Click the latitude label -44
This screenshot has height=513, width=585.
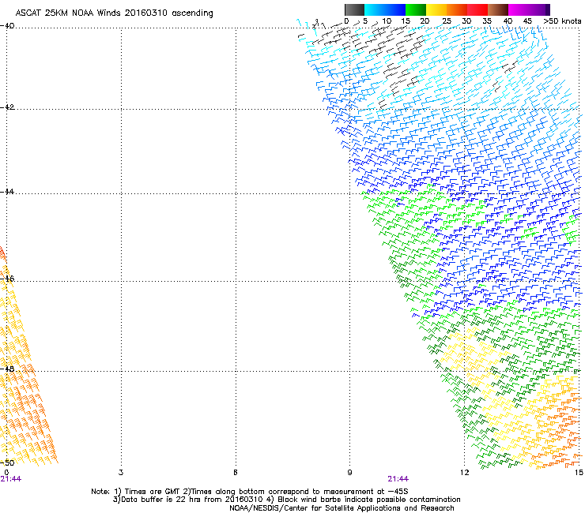8,192
